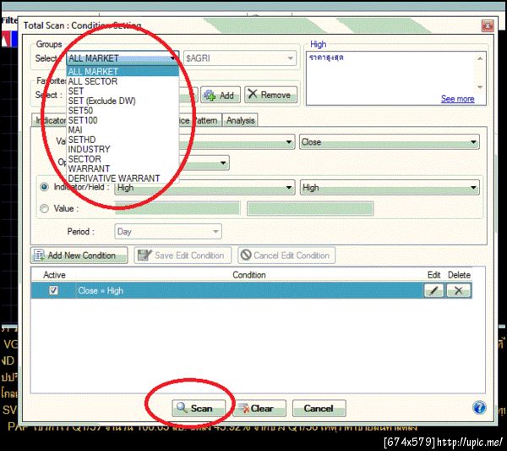Select SETHD in the groups list
507x451 pixels.
(x=123, y=140)
